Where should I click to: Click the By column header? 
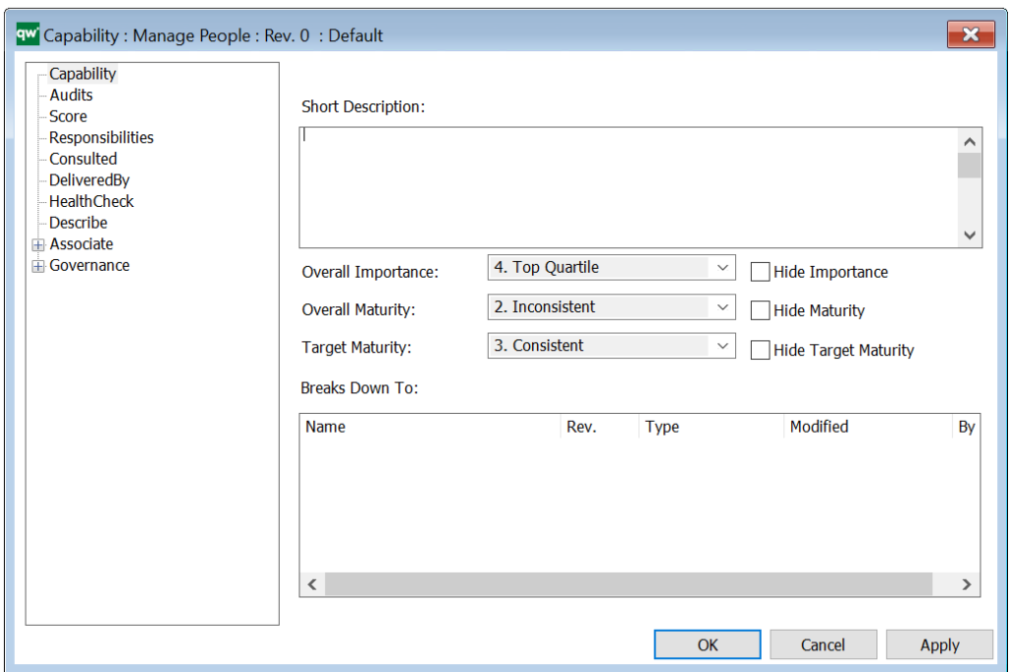pyautogui.click(x=966, y=427)
